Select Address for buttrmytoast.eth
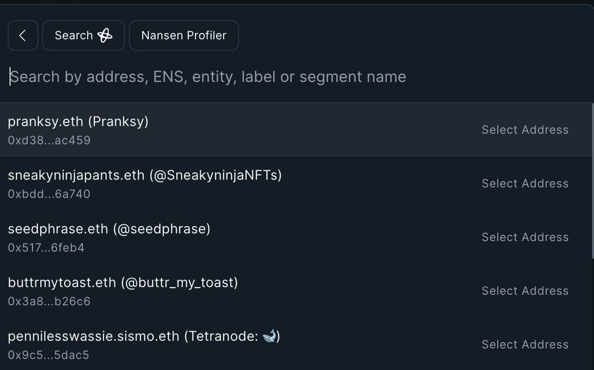This screenshot has width=594, height=370. tap(525, 291)
